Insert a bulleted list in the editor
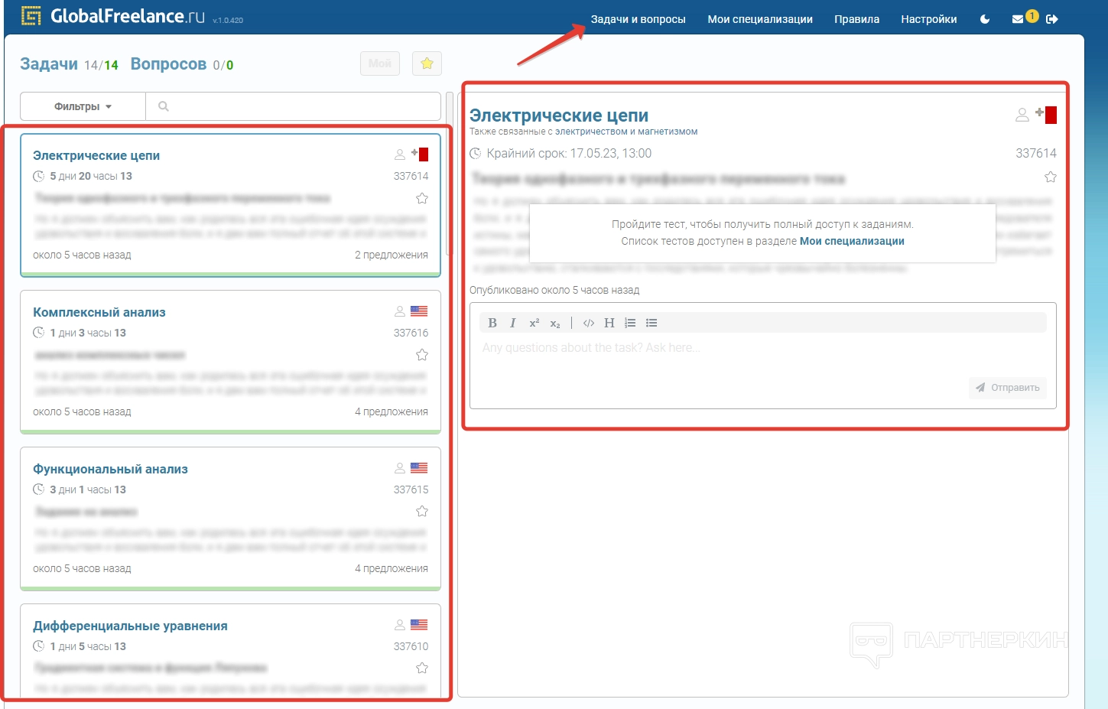The width and height of the screenshot is (1108, 709). click(x=651, y=323)
